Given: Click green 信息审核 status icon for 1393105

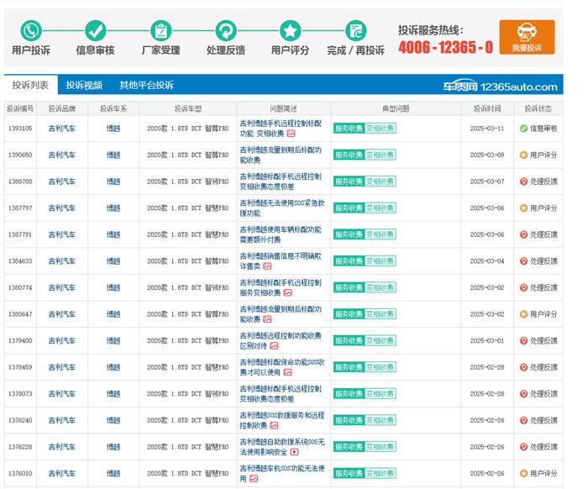Looking at the screenshot, I should pyautogui.click(x=523, y=129).
